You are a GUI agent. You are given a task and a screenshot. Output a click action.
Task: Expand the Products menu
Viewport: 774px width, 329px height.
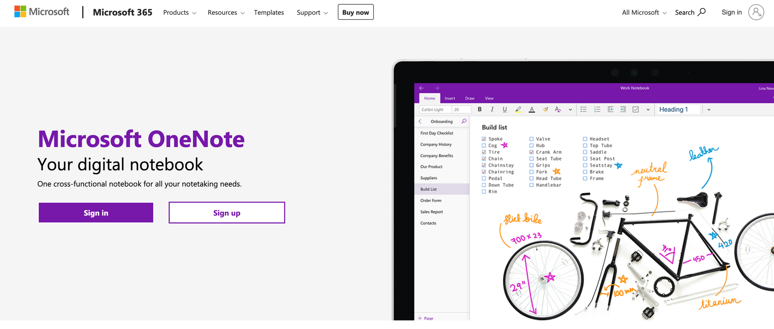(x=180, y=12)
